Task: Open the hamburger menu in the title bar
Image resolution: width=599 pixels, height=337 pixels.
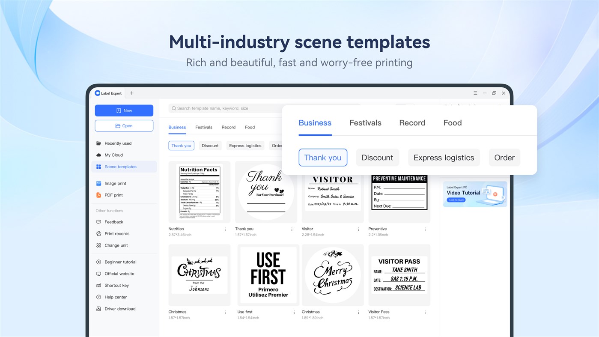Action: click(475, 93)
